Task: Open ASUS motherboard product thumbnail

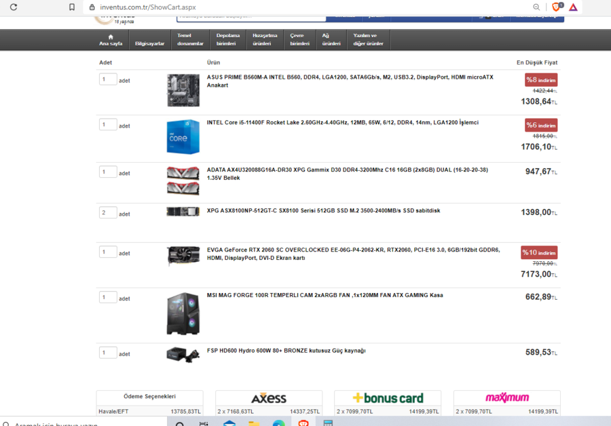Action: coord(183,90)
